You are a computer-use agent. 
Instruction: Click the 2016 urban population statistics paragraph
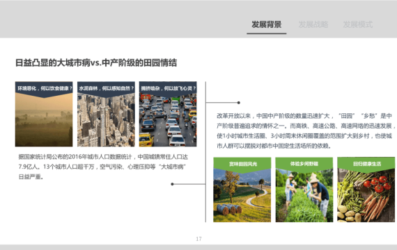(103, 167)
